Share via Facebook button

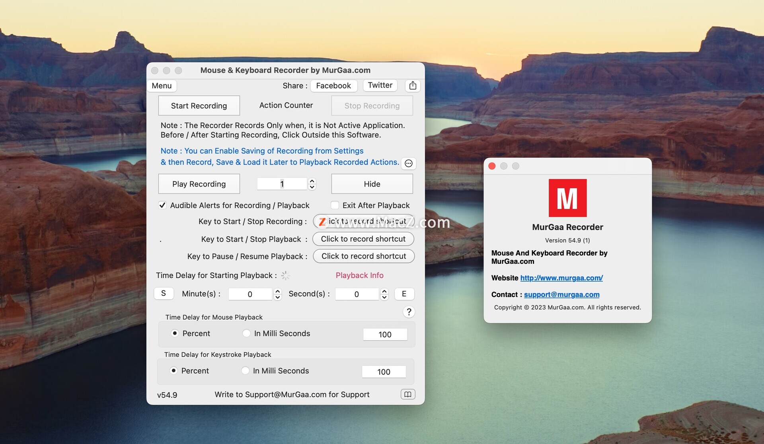(x=333, y=86)
